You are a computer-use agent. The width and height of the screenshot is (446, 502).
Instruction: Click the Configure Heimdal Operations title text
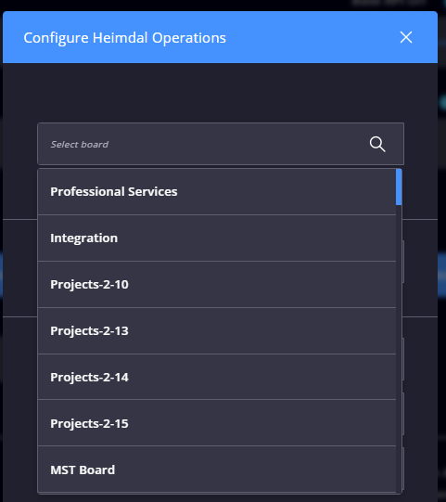tap(125, 38)
